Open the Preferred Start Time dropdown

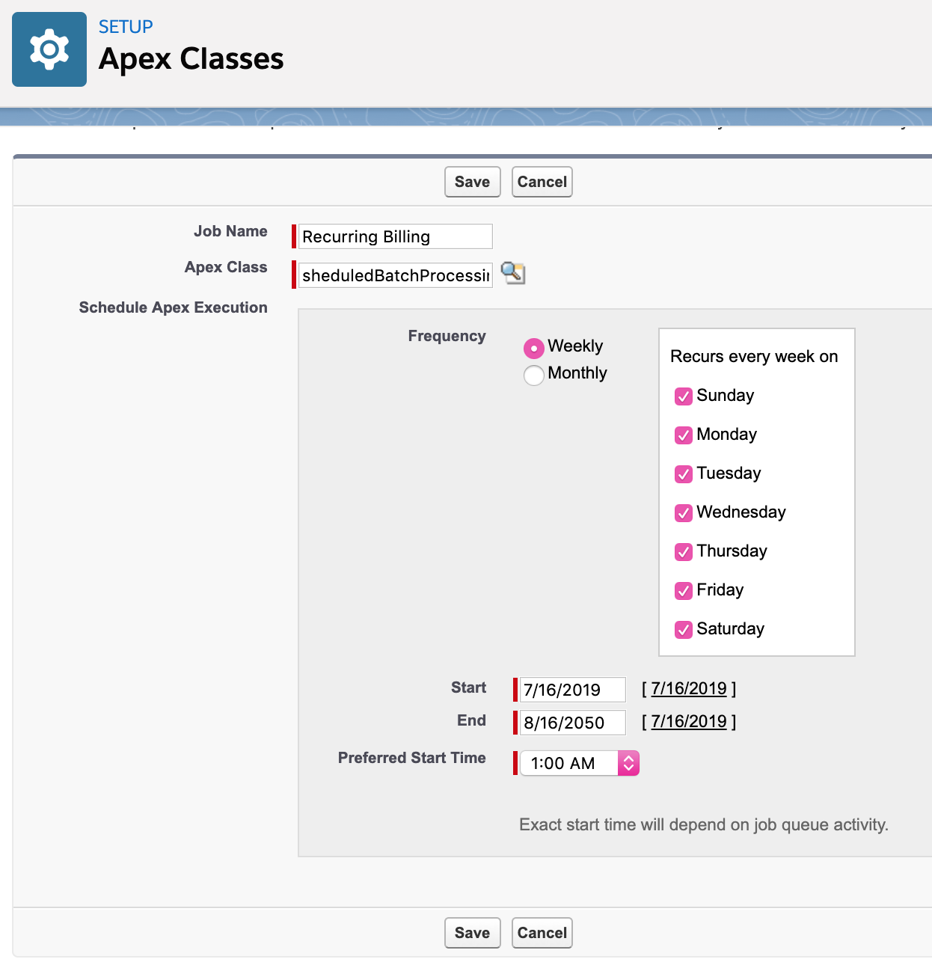pos(580,763)
